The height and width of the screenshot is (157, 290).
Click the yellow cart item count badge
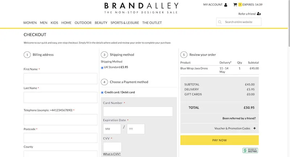click(x=240, y=5)
